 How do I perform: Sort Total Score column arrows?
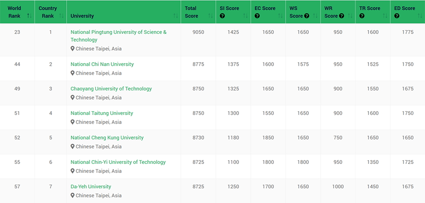point(211,16)
